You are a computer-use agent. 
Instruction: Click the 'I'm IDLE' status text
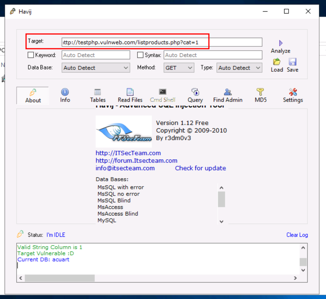(x=56, y=235)
